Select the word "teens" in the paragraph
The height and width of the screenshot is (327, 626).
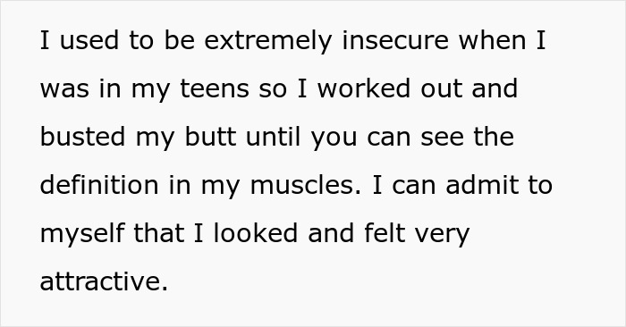tap(215, 89)
